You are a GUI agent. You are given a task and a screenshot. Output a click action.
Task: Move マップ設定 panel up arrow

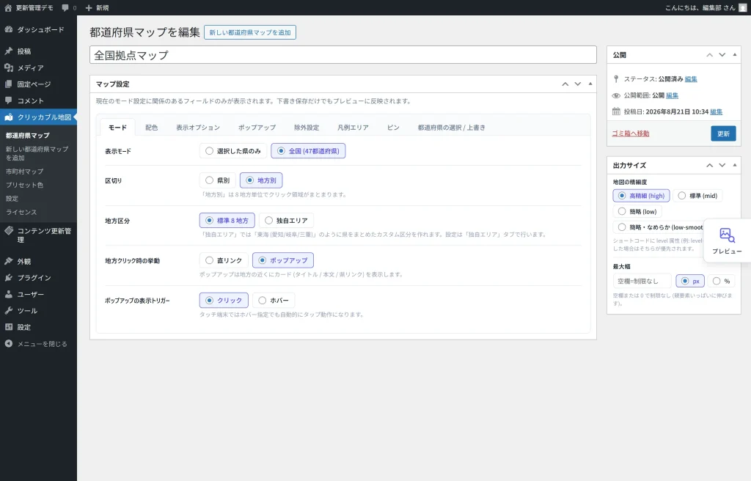tap(565, 84)
